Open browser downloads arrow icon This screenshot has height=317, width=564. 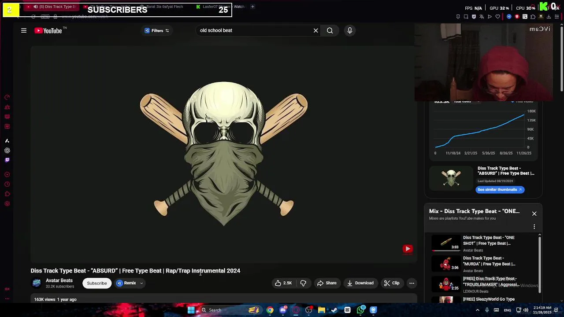coord(549,17)
